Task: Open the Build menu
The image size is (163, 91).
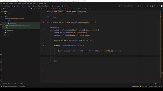Action: point(28,3)
